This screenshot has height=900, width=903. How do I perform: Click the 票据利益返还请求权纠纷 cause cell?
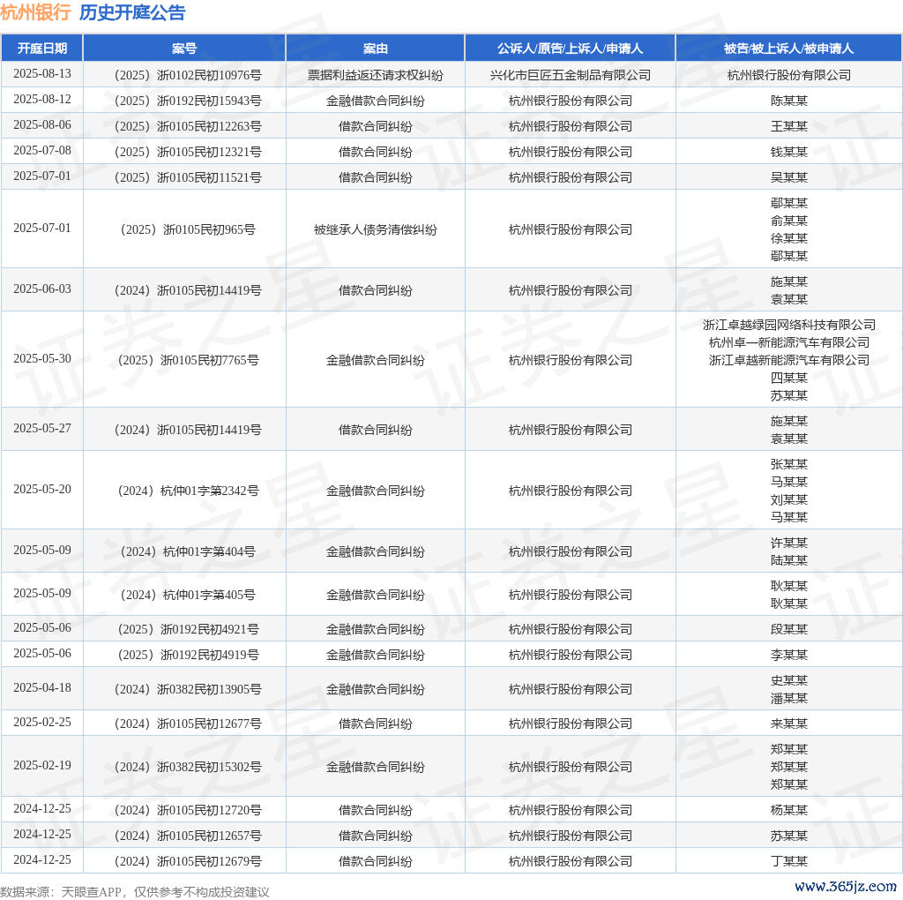pos(376,75)
